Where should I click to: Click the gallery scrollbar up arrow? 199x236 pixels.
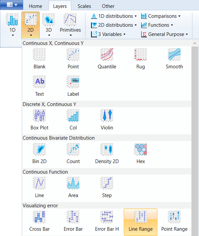pos(195,43)
